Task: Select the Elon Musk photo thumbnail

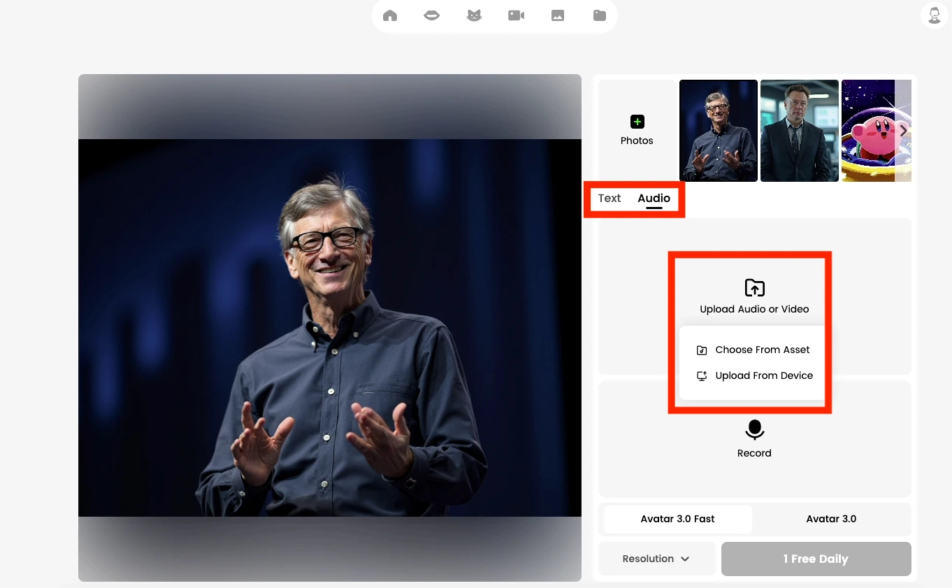Action: (x=799, y=130)
